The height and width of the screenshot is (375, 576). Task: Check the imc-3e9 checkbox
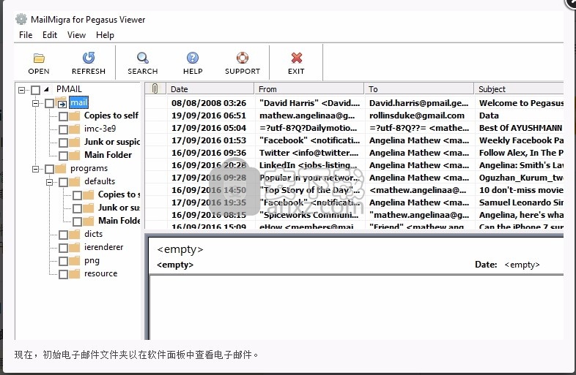63,129
